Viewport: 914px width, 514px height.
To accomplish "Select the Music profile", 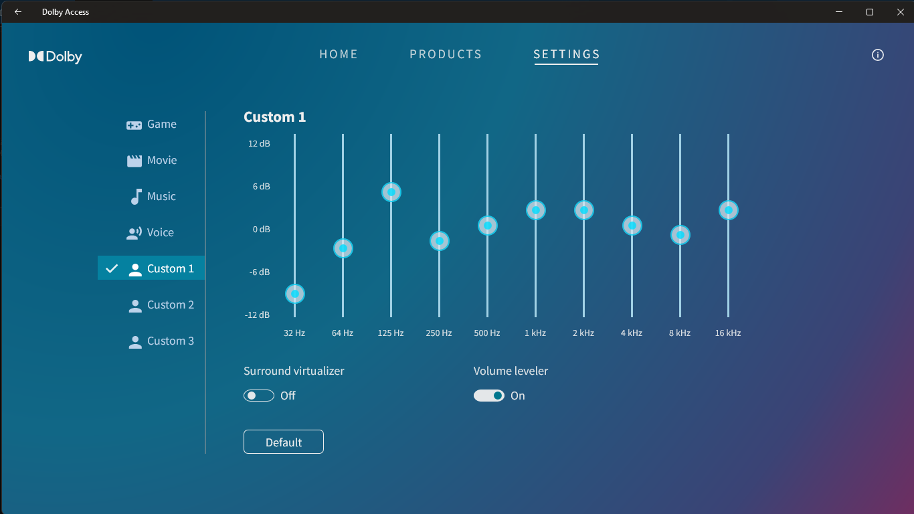I will pos(152,196).
